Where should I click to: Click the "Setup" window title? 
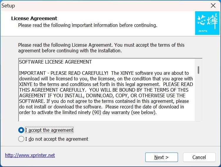(x=8, y=6)
